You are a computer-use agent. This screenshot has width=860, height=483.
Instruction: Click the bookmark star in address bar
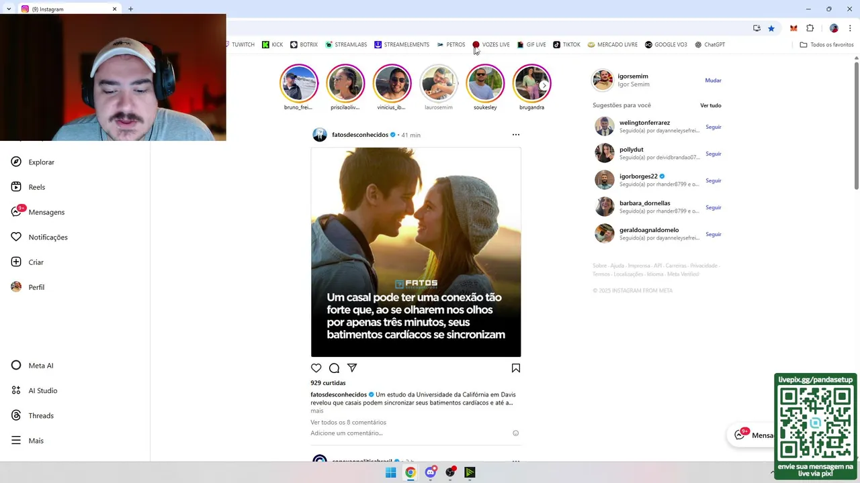[x=771, y=28]
